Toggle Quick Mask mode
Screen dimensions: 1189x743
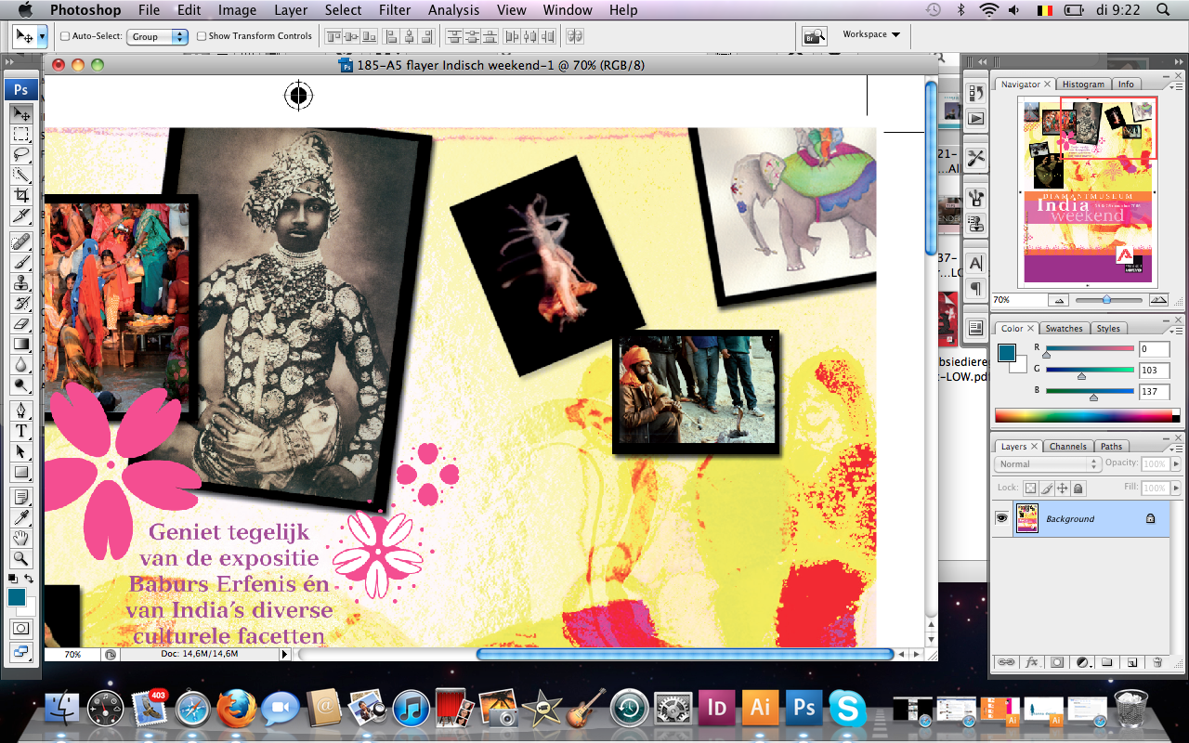coord(20,629)
